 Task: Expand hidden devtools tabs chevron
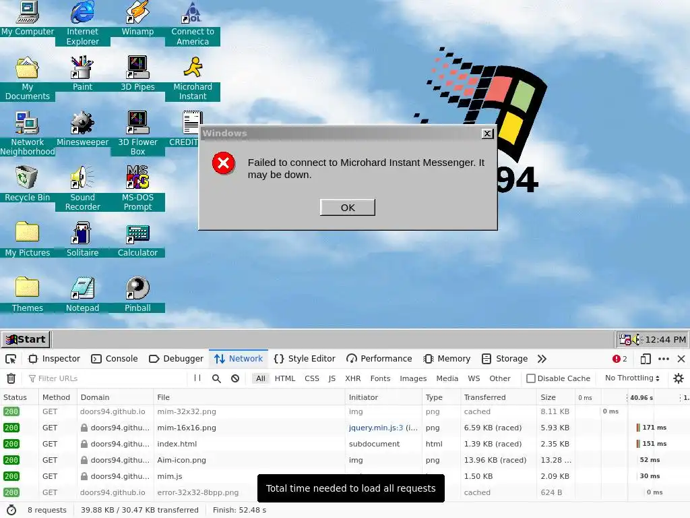pyautogui.click(x=542, y=359)
